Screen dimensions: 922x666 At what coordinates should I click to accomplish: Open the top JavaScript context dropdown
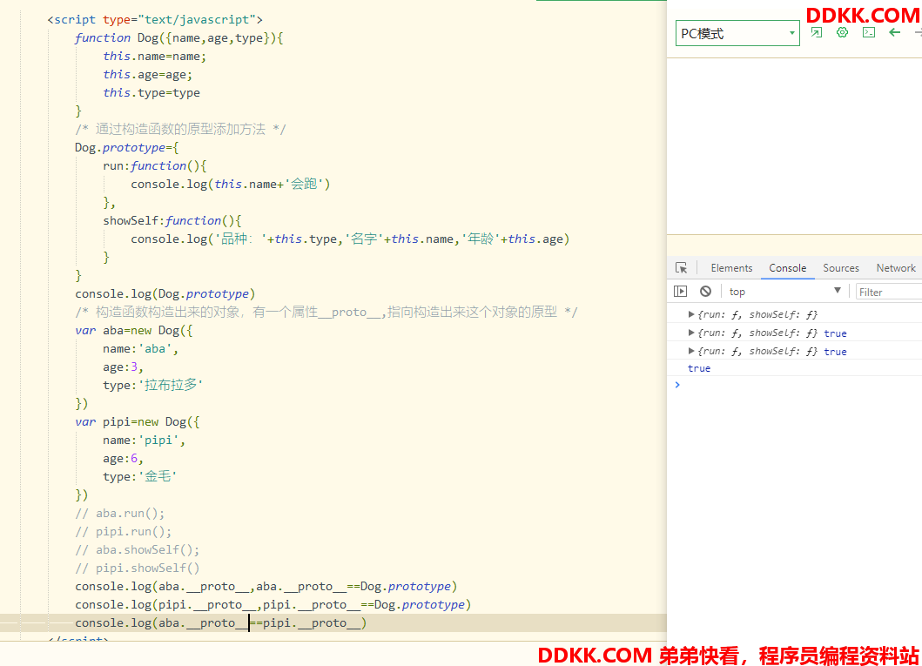click(x=785, y=292)
